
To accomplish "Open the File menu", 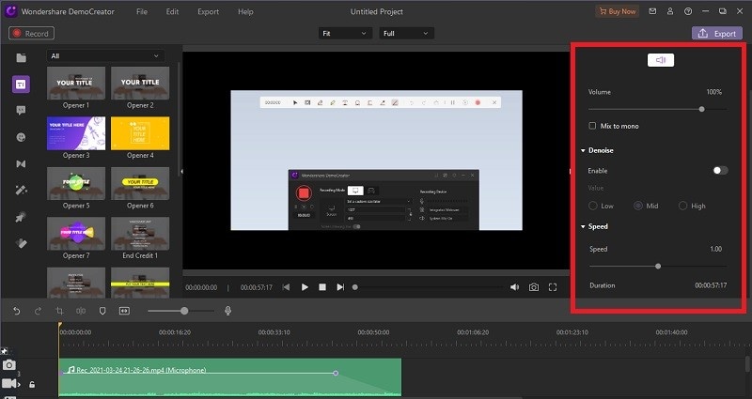I will [142, 11].
